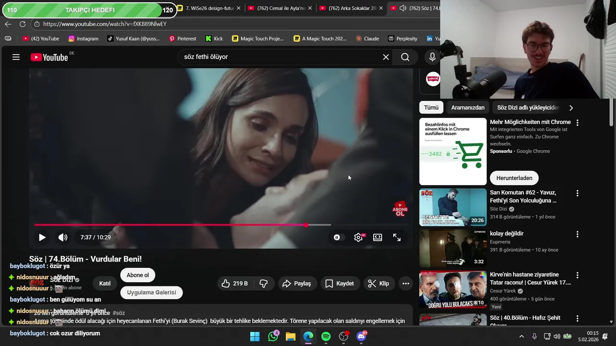Open Spotify from the taskbar

point(326,336)
